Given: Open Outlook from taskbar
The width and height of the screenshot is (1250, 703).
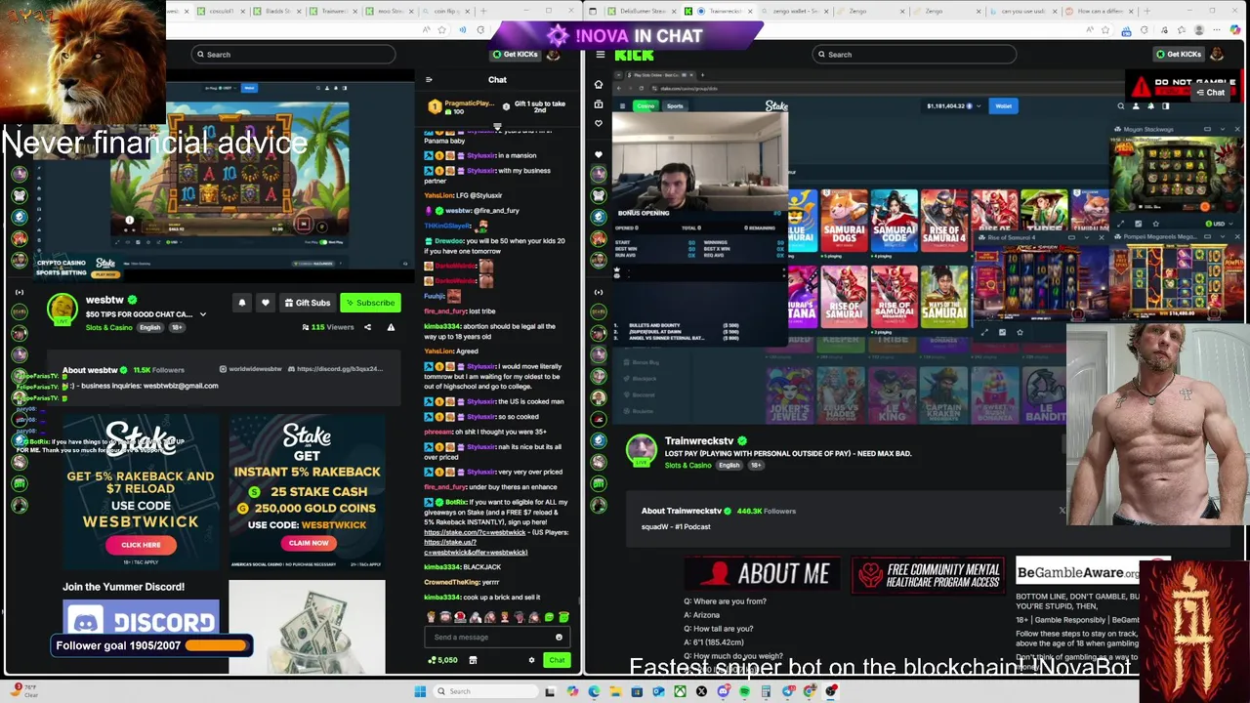Looking at the screenshot, I should pyautogui.click(x=658, y=691).
